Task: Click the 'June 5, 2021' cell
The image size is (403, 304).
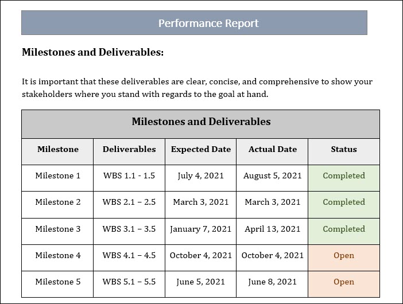Action: (x=200, y=284)
